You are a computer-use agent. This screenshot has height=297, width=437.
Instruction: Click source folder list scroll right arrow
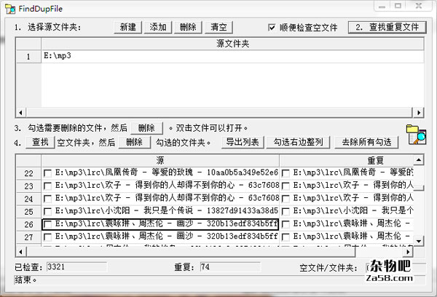[x=419, y=113]
